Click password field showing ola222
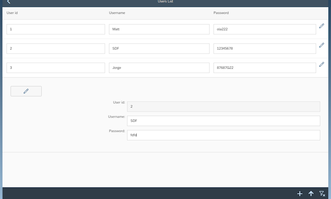 265,29
